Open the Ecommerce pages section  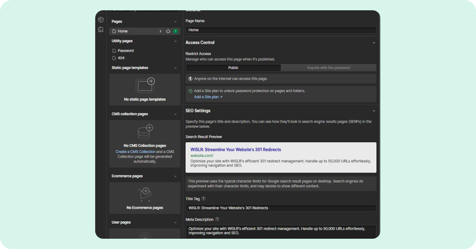tap(176, 176)
